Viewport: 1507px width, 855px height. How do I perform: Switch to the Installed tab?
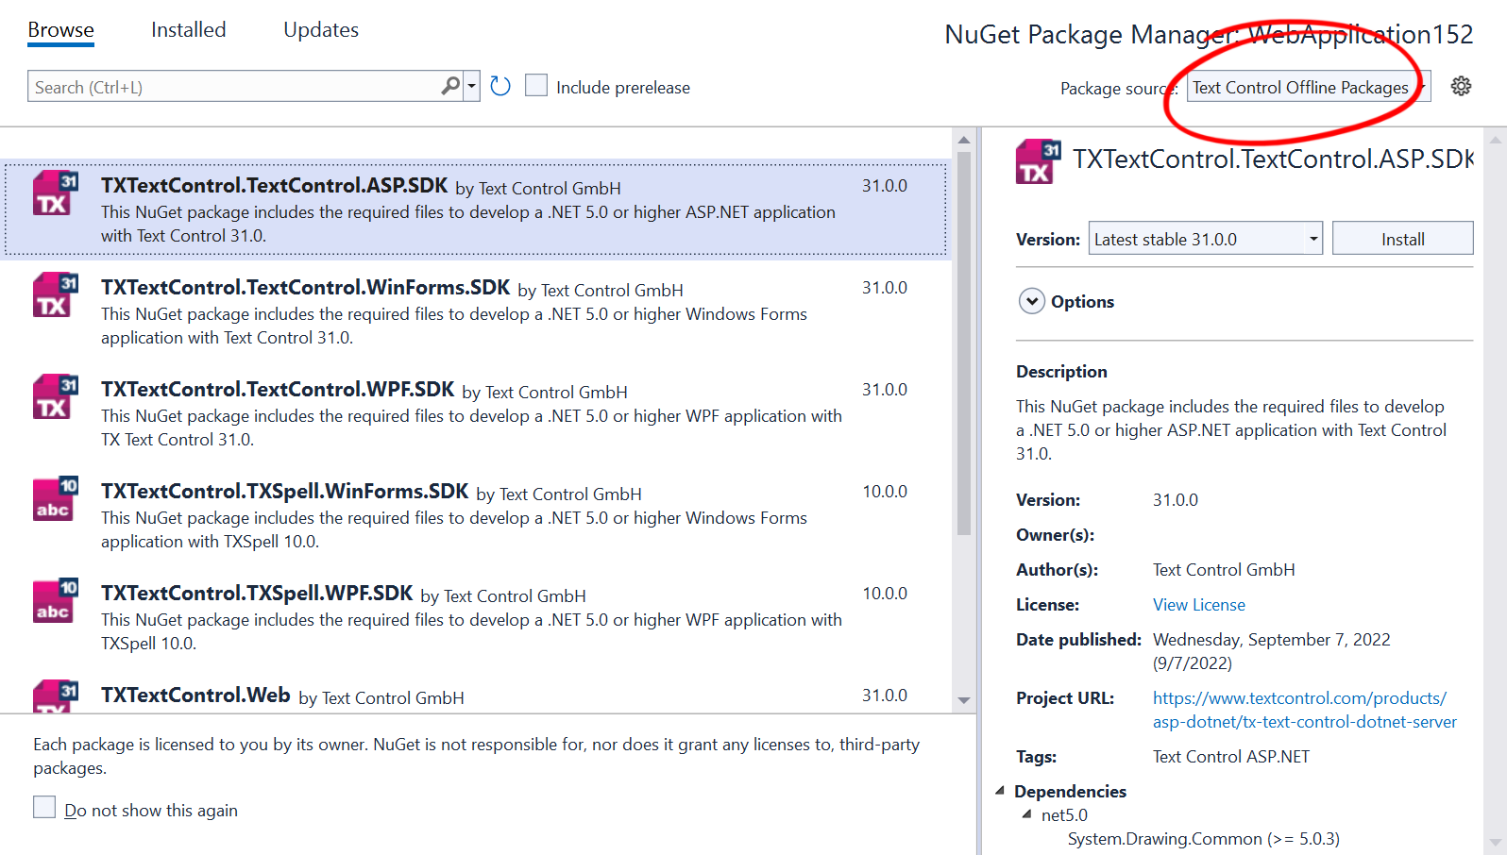click(188, 30)
